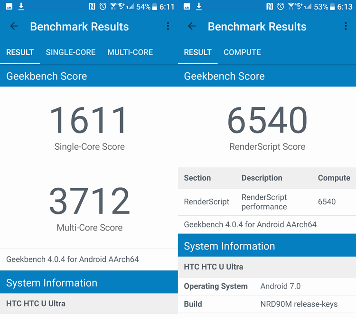Select RESULT tab on left screen
The image size is (356, 318).
[20, 52]
